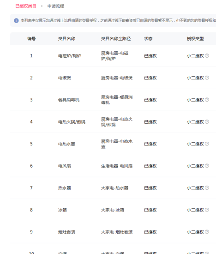Switch to the 已授权类目 tab
This screenshot has height=254, width=216.
tap(26, 6)
